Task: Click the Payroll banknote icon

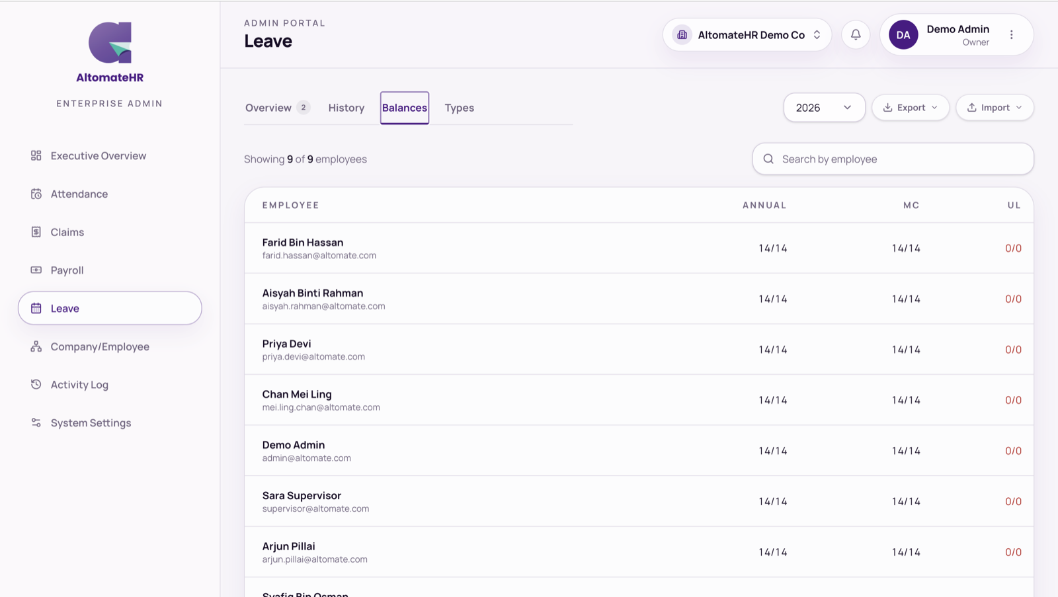Action: 36,270
